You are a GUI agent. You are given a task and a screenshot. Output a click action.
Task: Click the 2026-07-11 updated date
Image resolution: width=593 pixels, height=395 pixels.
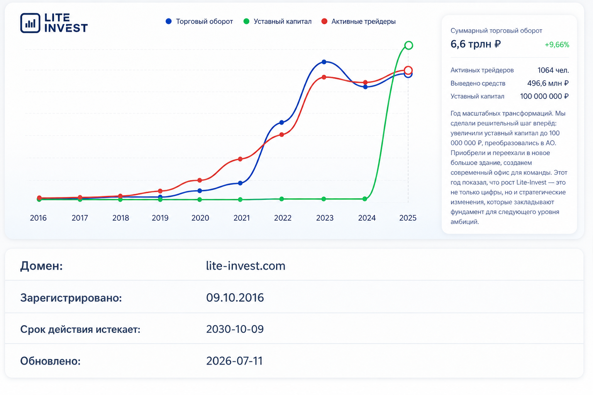pyautogui.click(x=234, y=361)
